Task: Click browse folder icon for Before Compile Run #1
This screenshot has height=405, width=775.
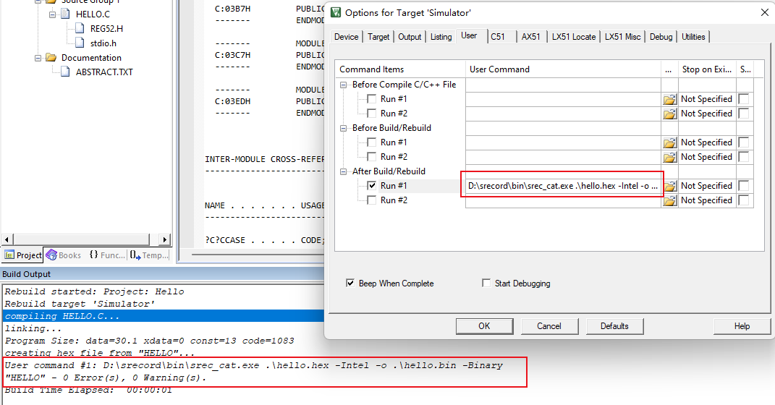Action: [669, 99]
